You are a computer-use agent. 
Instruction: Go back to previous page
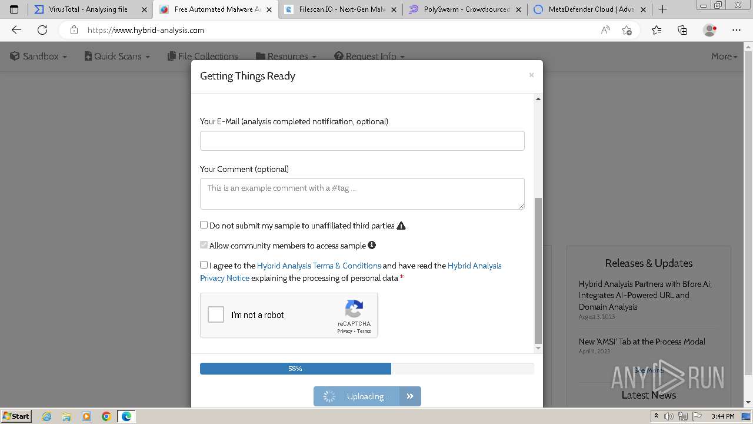(x=16, y=30)
